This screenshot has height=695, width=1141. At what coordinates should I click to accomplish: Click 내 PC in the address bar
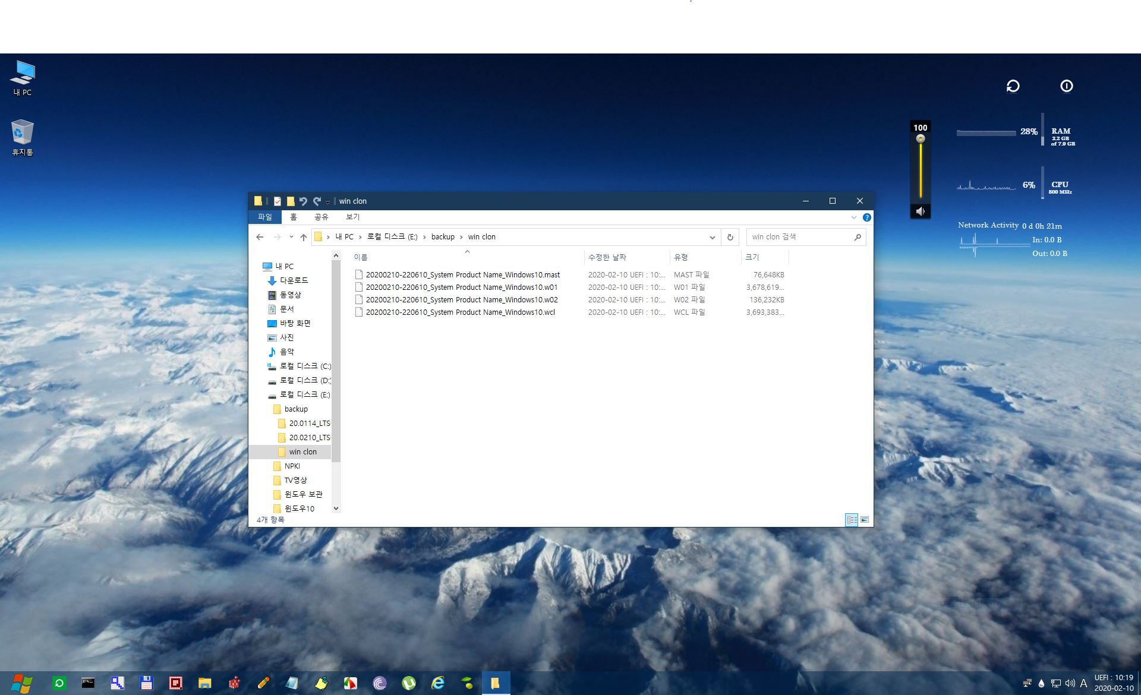[344, 236]
